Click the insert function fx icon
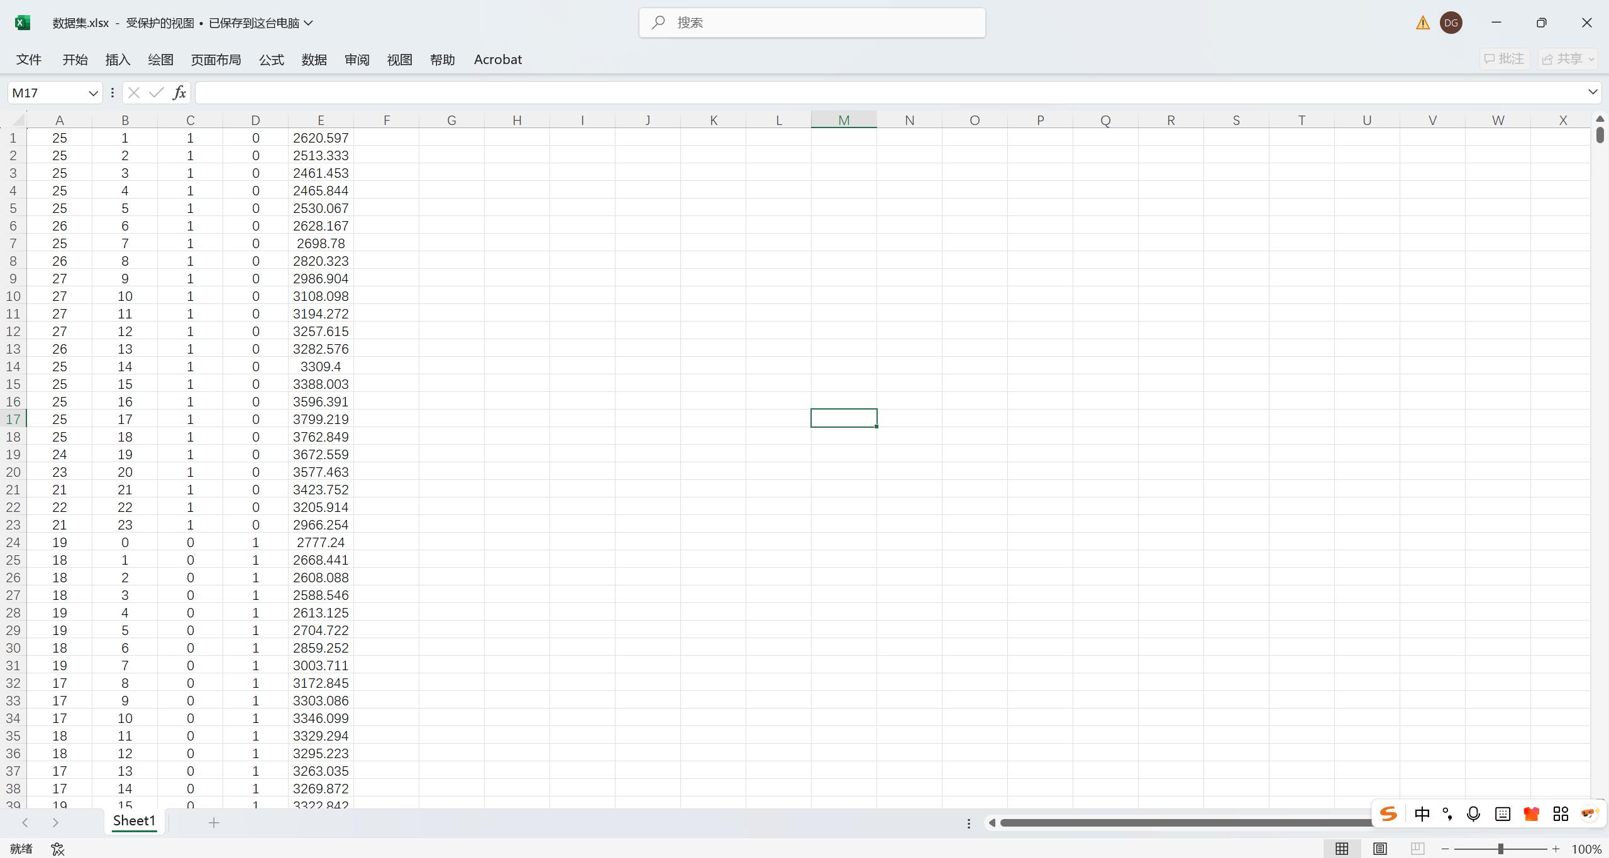1609x858 pixels. (x=179, y=93)
